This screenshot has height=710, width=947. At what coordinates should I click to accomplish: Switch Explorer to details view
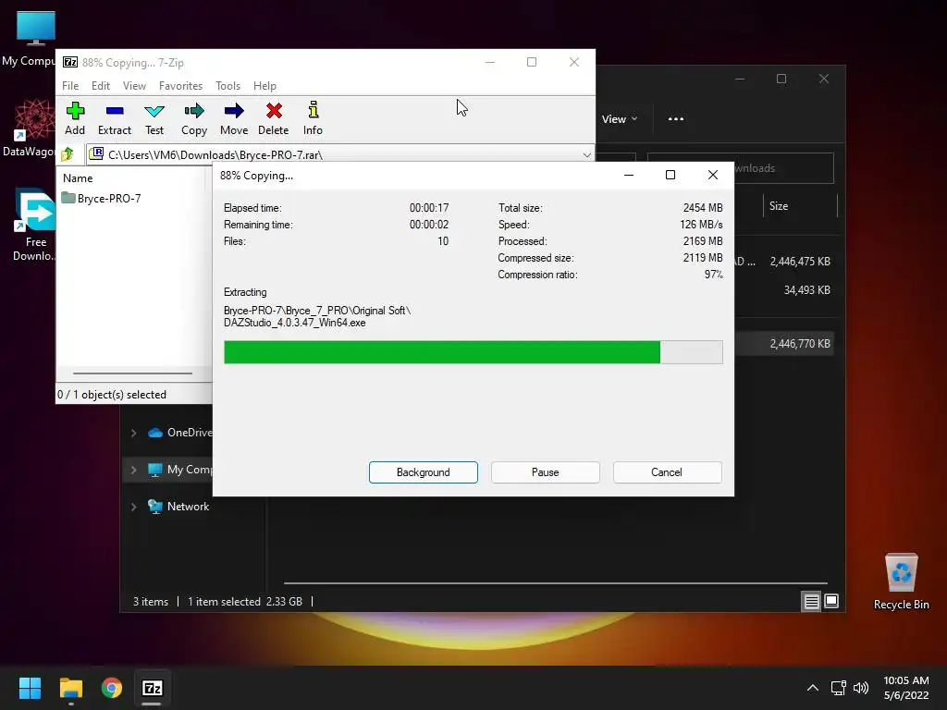click(x=811, y=601)
